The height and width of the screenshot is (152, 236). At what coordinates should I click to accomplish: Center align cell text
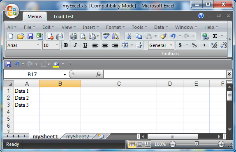tap(105, 45)
